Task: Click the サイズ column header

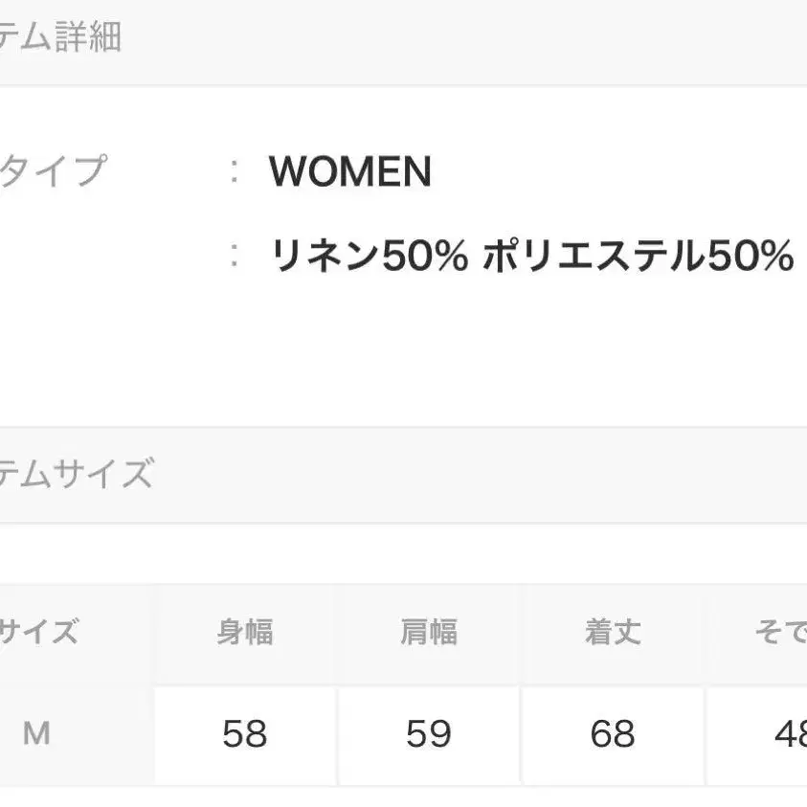Action: coord(38,633)
